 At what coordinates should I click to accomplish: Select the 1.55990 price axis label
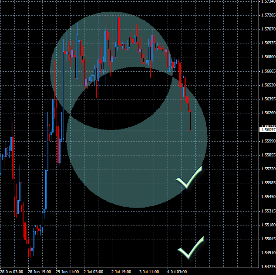point(268,141)
